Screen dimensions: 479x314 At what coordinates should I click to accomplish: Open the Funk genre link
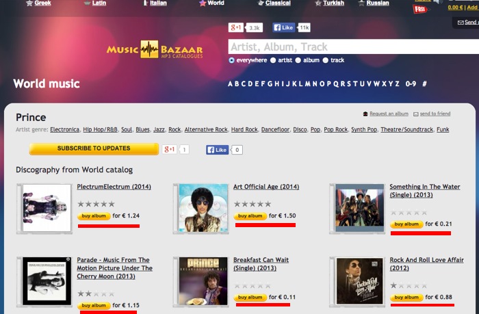(443, 129)
